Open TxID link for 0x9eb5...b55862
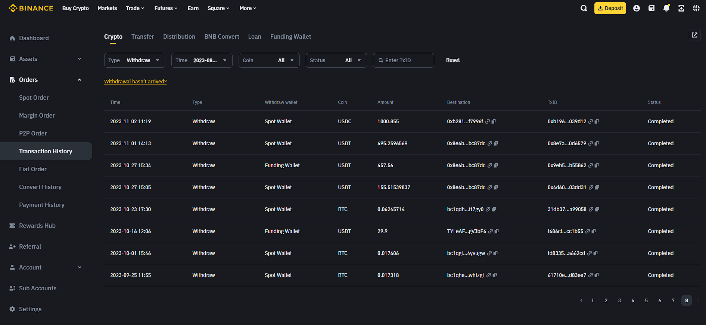The image size is (706, 325). tap(591, 165)
